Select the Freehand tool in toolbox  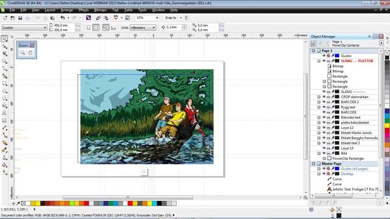[x=4, y=69]
